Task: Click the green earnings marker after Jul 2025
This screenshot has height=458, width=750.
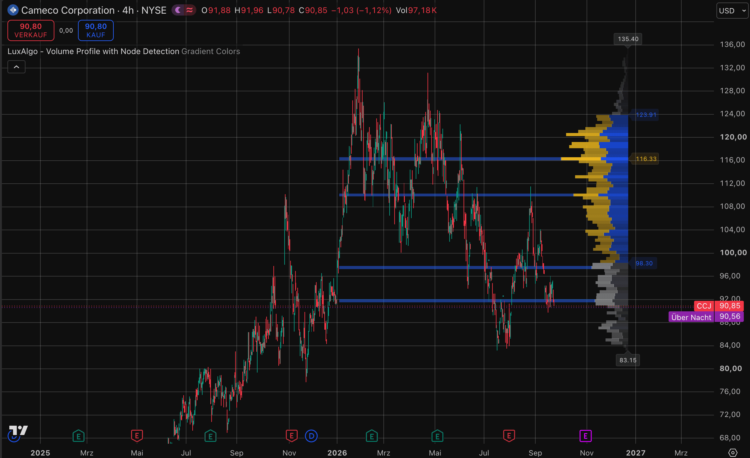Action: (210, 436)
